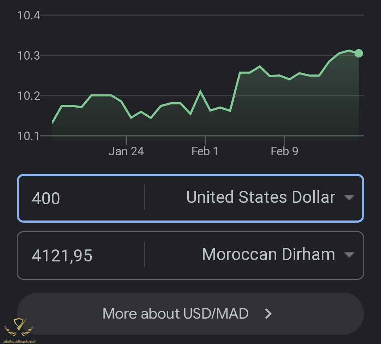Open the Moroccan Dirham currency selector

[268, 255]
